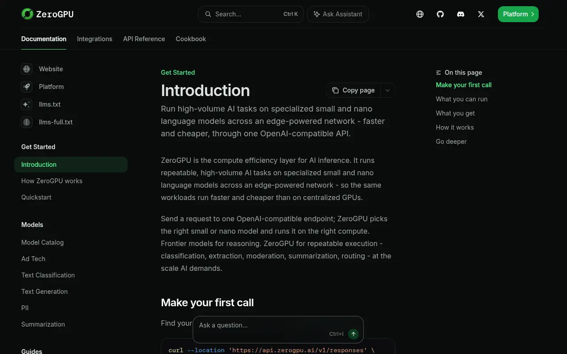567x354 pixels.
Task: Open the Platform green button
Action: pos(518,14)
